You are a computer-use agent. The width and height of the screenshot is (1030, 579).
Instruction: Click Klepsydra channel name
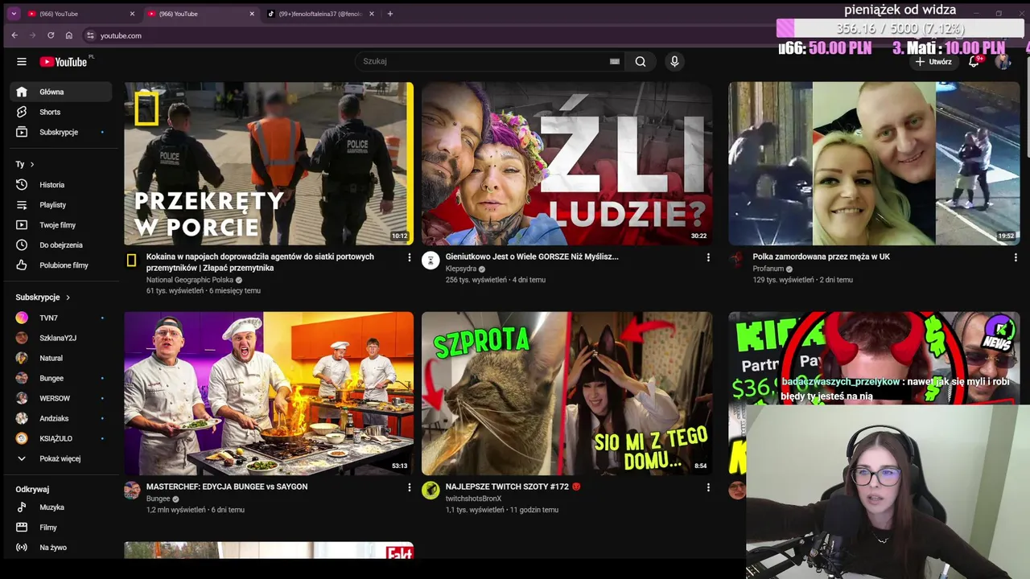point(461,269)
